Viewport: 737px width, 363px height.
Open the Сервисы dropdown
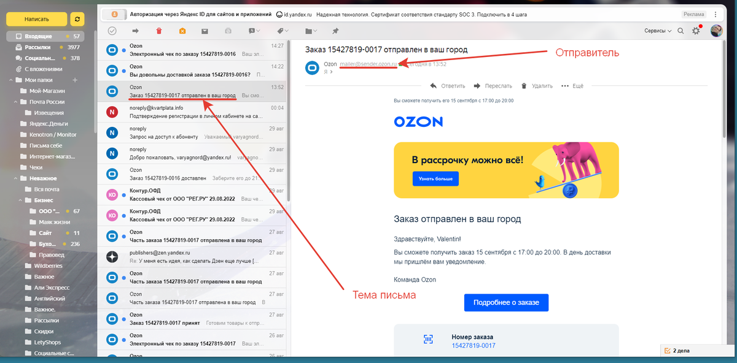[658, 31]
